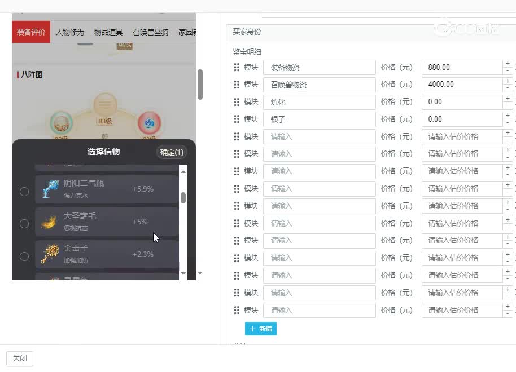Click last empty 请输入 module field
The height and width of the screenshot is (372, 516).
tap(319, 310)
